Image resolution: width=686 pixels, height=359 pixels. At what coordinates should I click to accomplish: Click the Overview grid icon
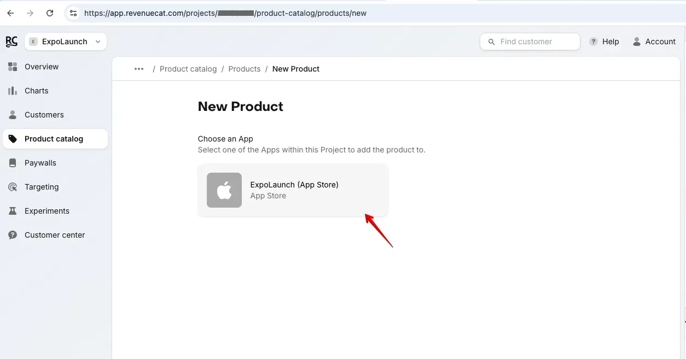tap(13, 67)
